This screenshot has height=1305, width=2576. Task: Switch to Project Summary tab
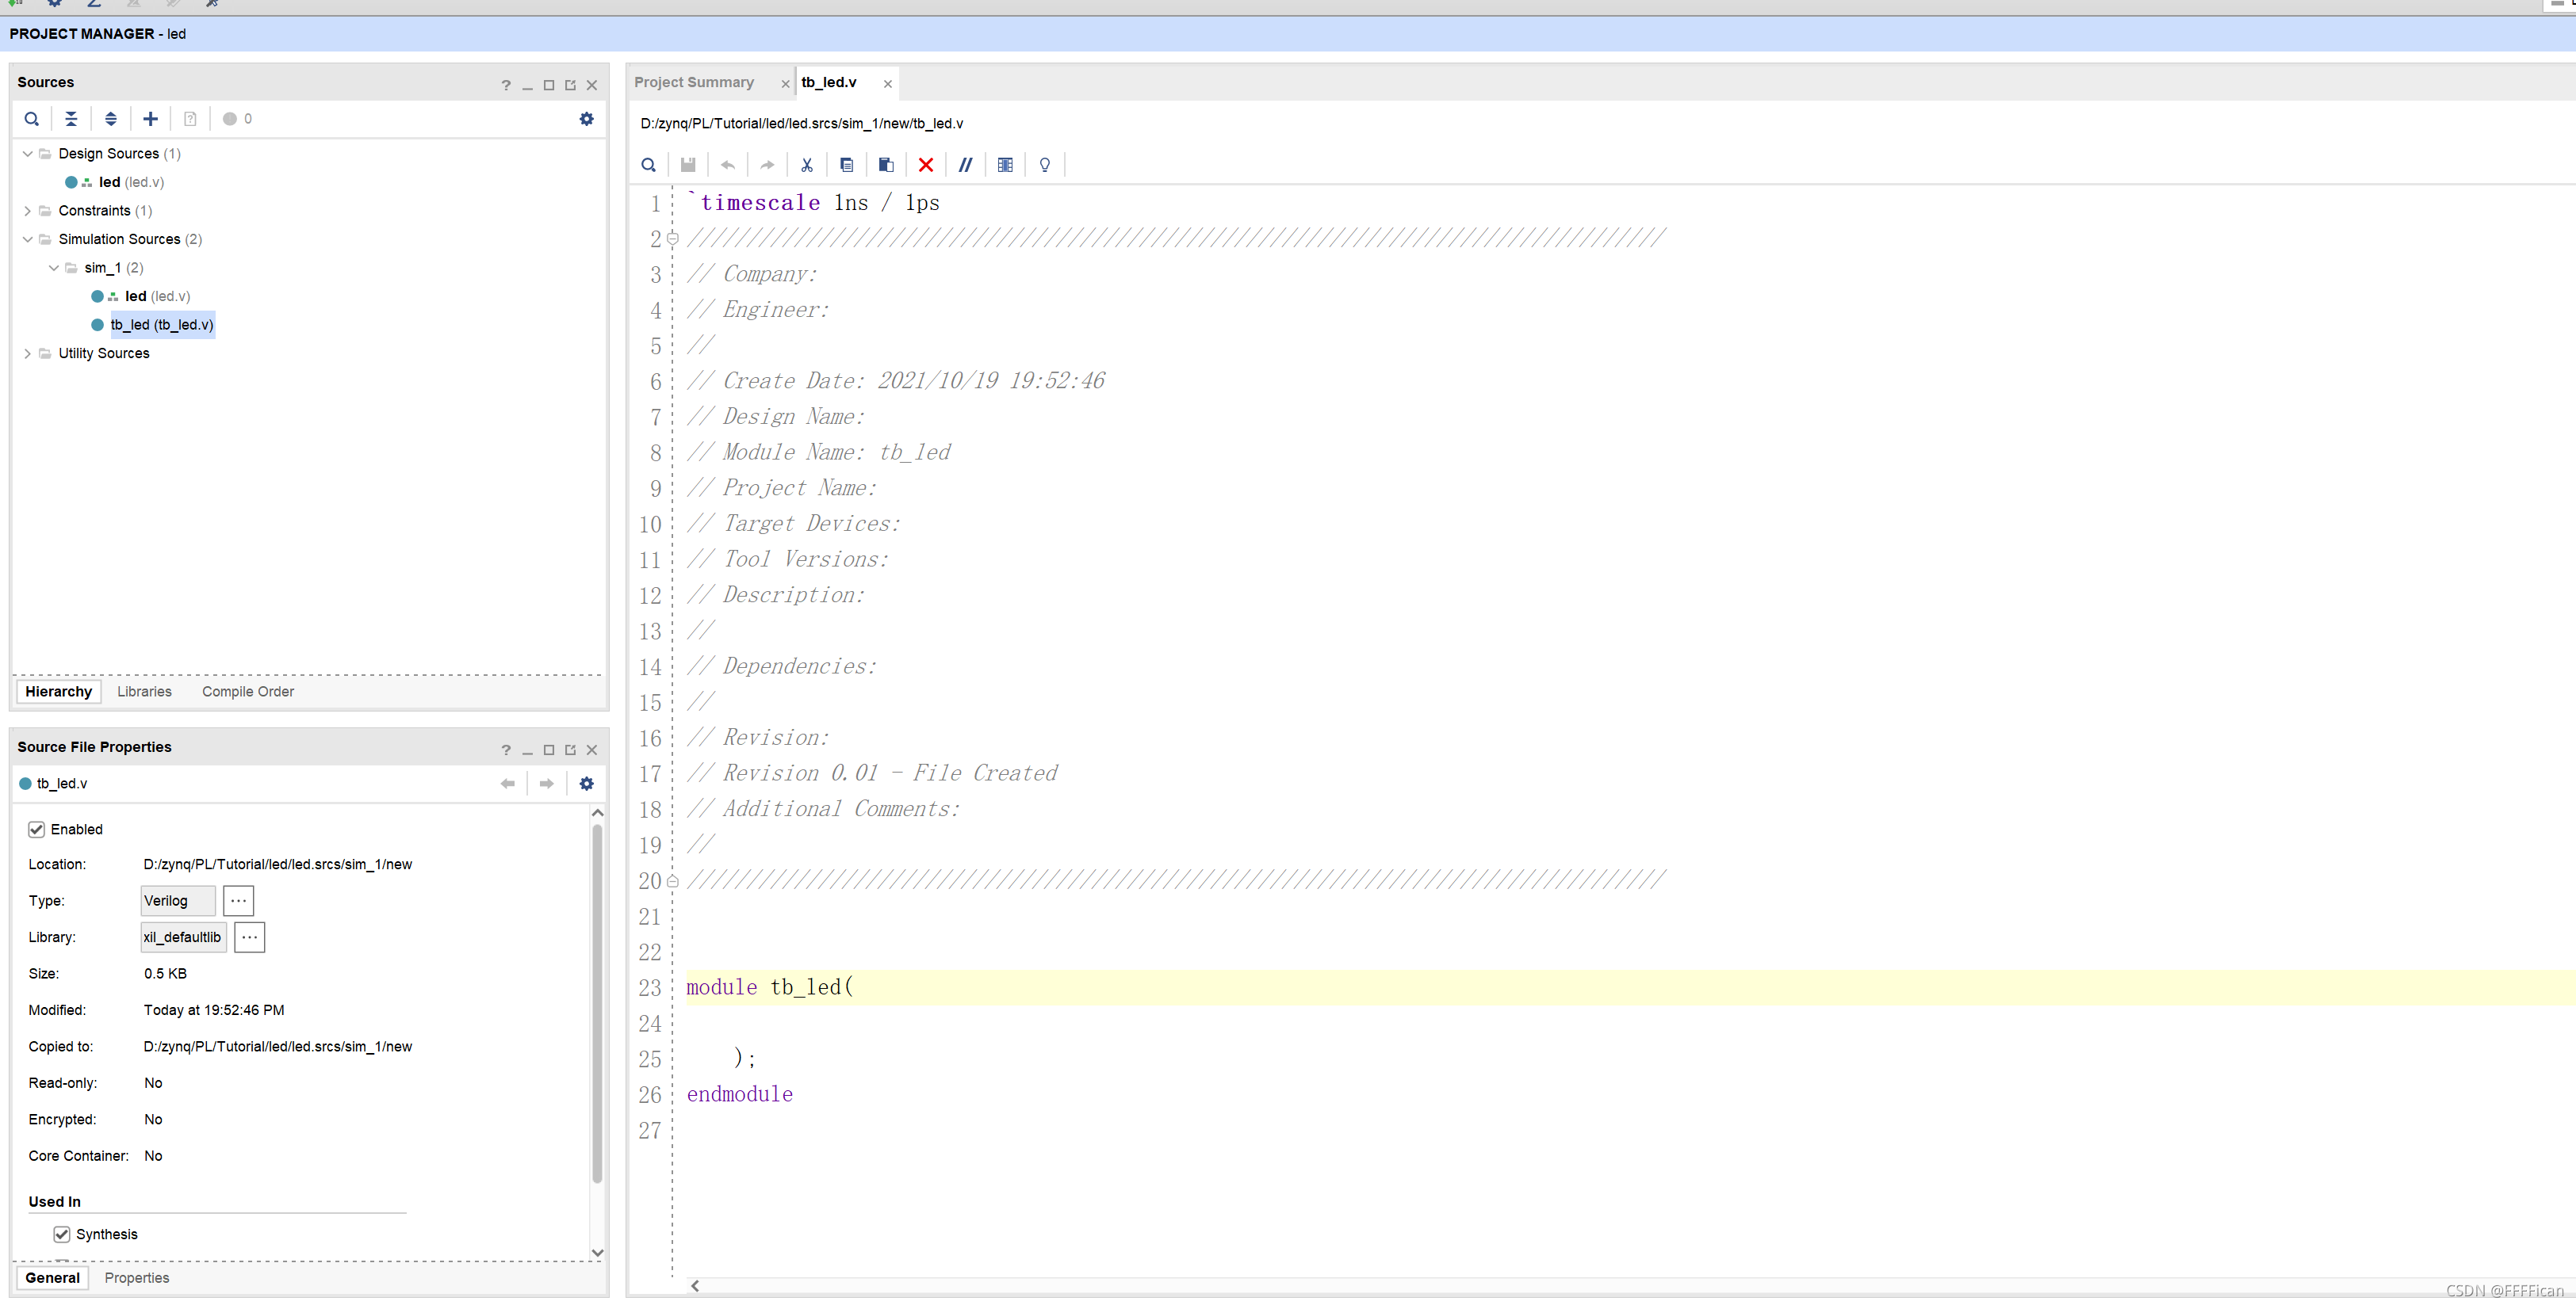click(694, 82)
